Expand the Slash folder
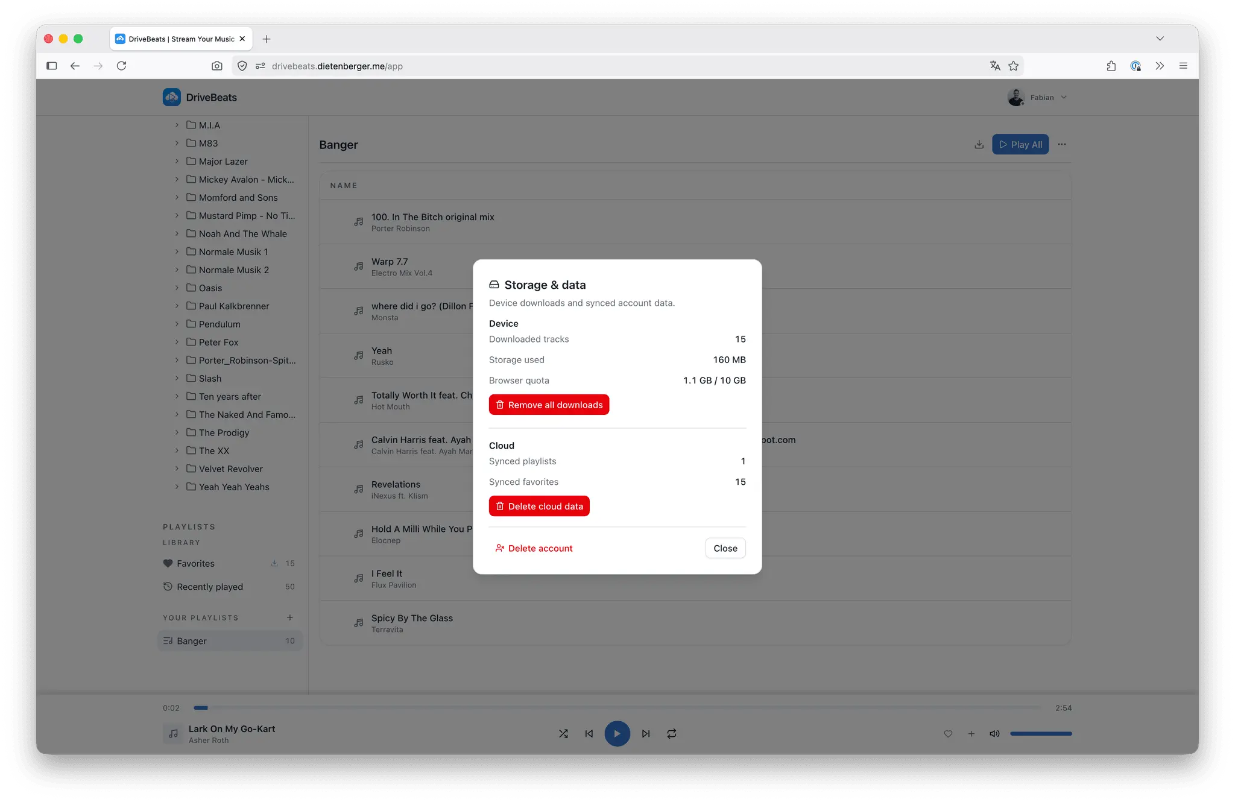 click(x=177, y=378)
